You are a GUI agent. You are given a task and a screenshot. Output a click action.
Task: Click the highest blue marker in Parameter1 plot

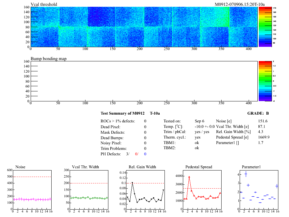tap(246, 174)
